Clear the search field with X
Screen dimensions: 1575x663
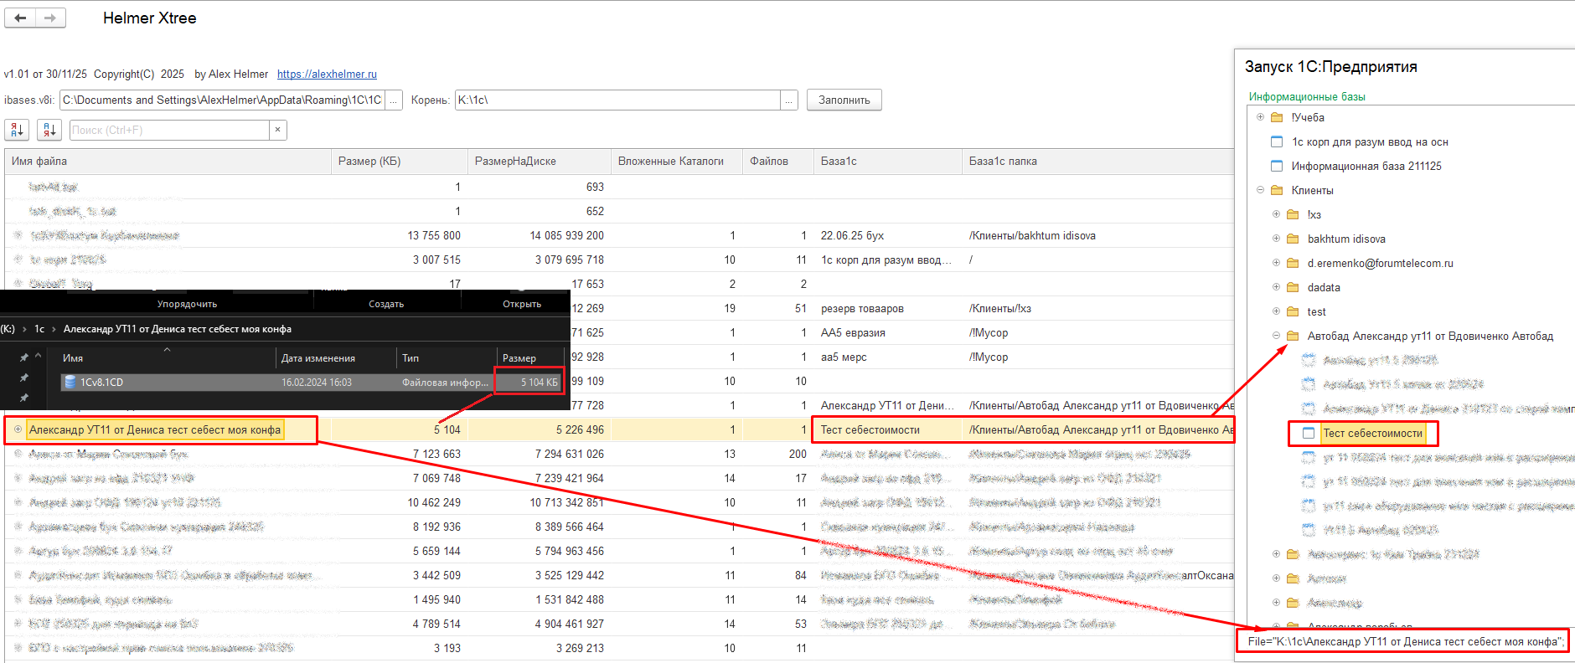pyautogui.click(x=278, y=130)
